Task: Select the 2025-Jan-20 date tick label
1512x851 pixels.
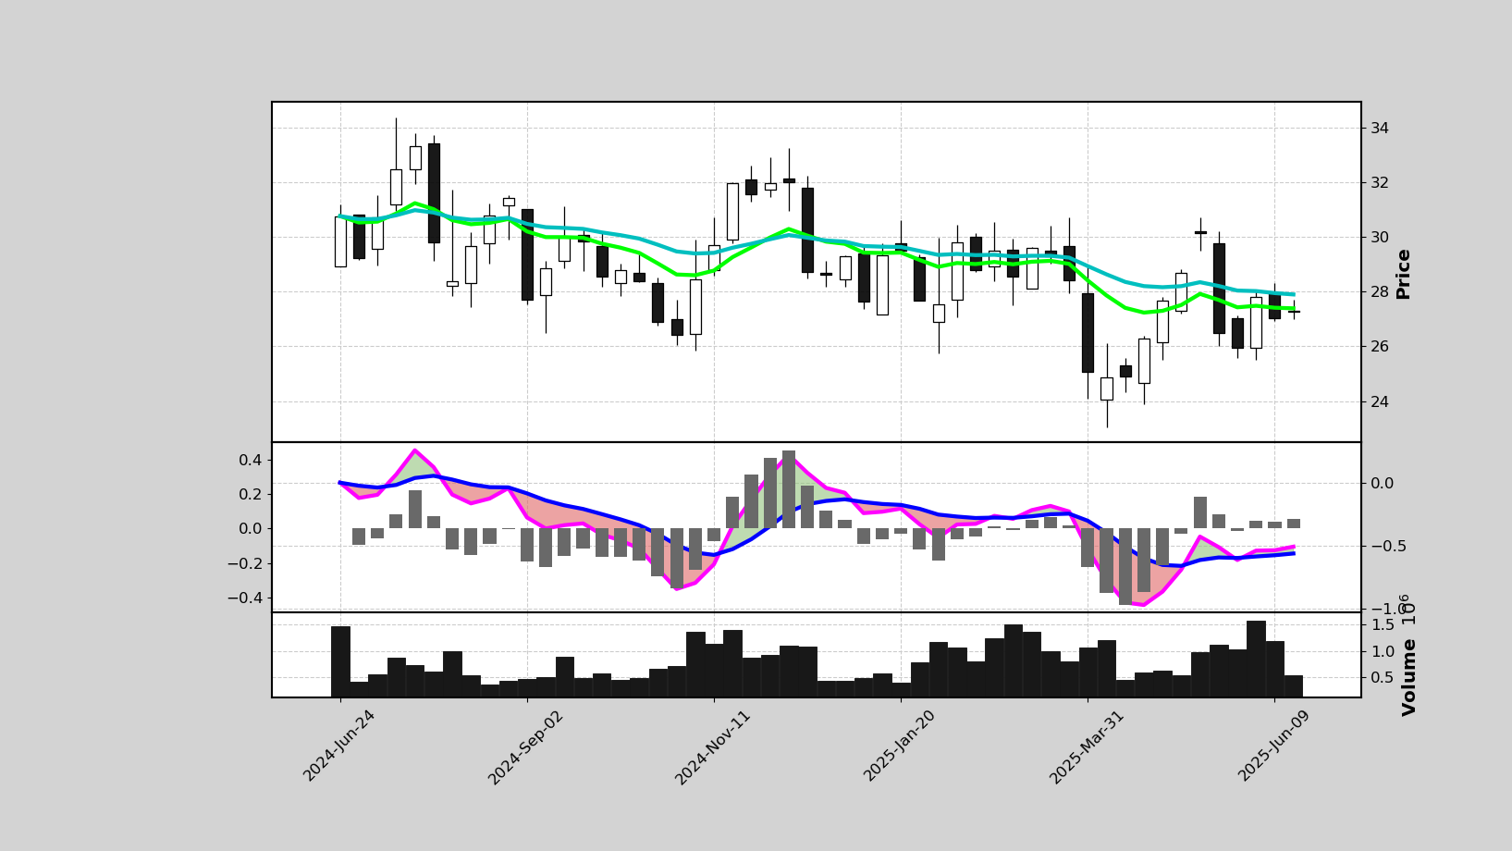Action: click(x=900, y=746)
